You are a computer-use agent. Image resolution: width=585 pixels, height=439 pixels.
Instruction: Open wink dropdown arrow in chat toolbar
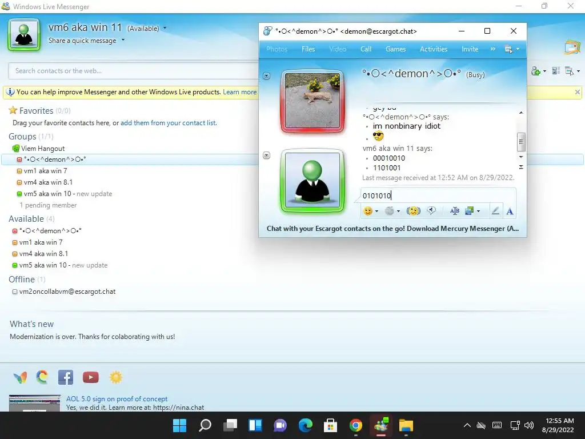(398, 211)
